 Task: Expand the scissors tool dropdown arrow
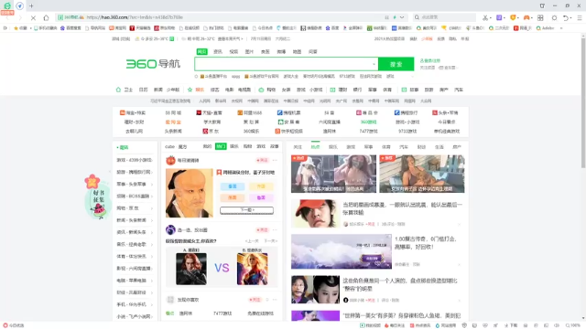click(x=491, y=18)
